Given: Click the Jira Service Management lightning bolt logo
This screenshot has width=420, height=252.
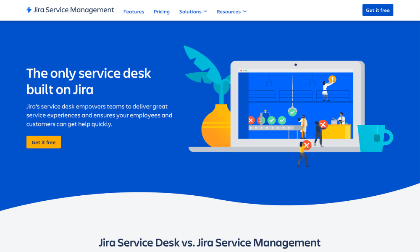Looking at the screenshot, I should coord(29,10).
